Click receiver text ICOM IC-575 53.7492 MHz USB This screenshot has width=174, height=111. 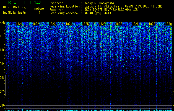[111, 10]
